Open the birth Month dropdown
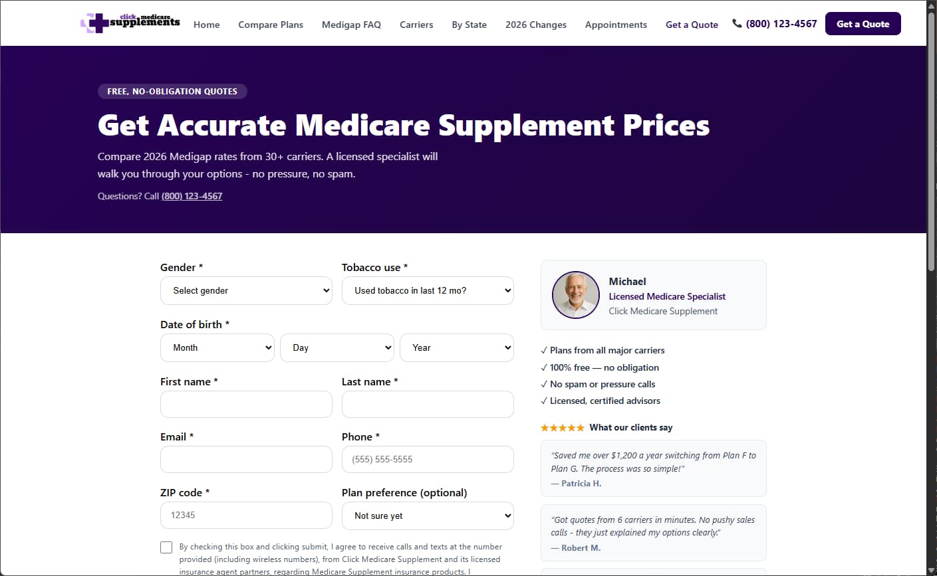 coord(217,348)
